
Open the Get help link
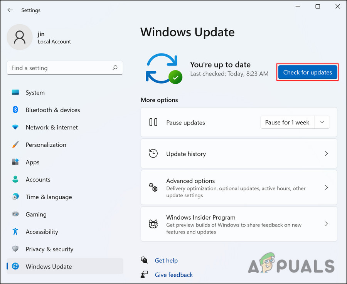(166, 260)
